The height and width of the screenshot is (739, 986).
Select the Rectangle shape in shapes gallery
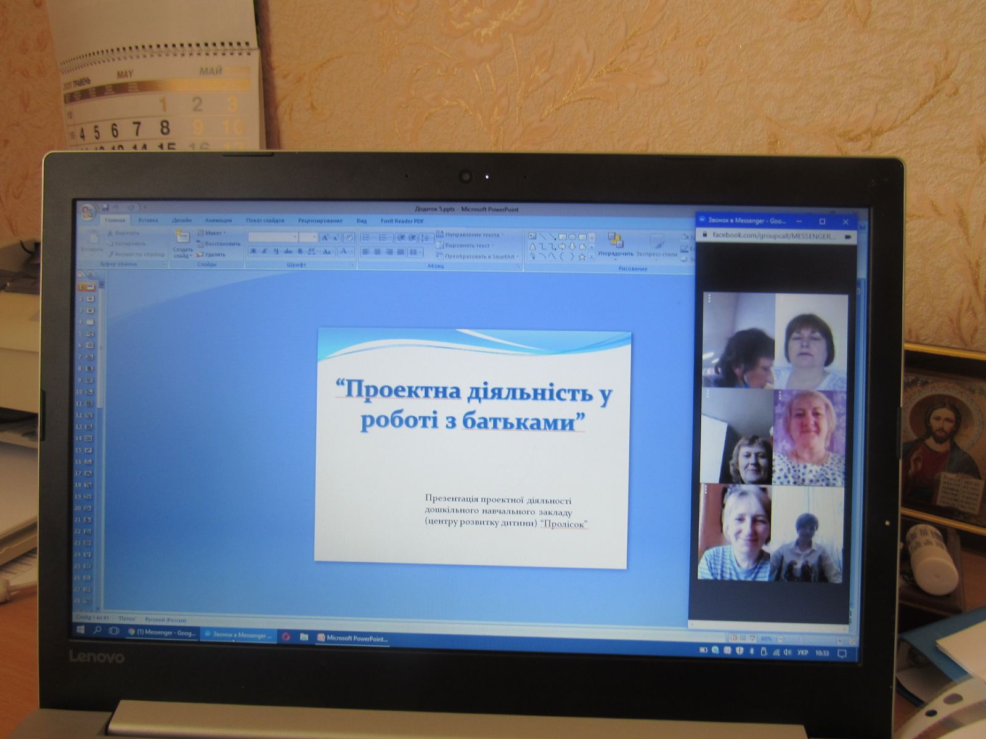563,237
